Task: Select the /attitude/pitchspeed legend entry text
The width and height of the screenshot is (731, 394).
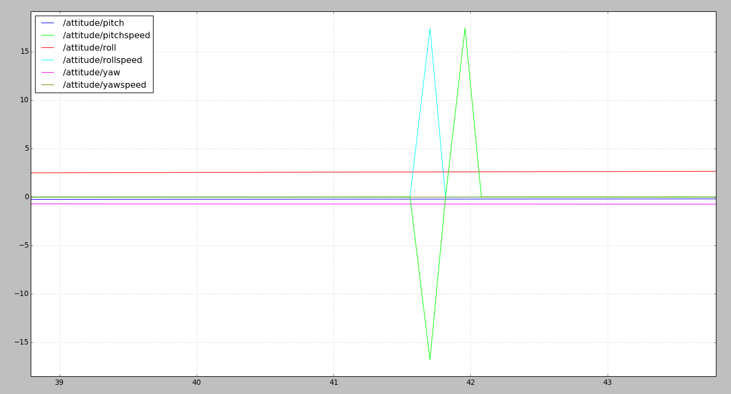Action: click(106, 36)
